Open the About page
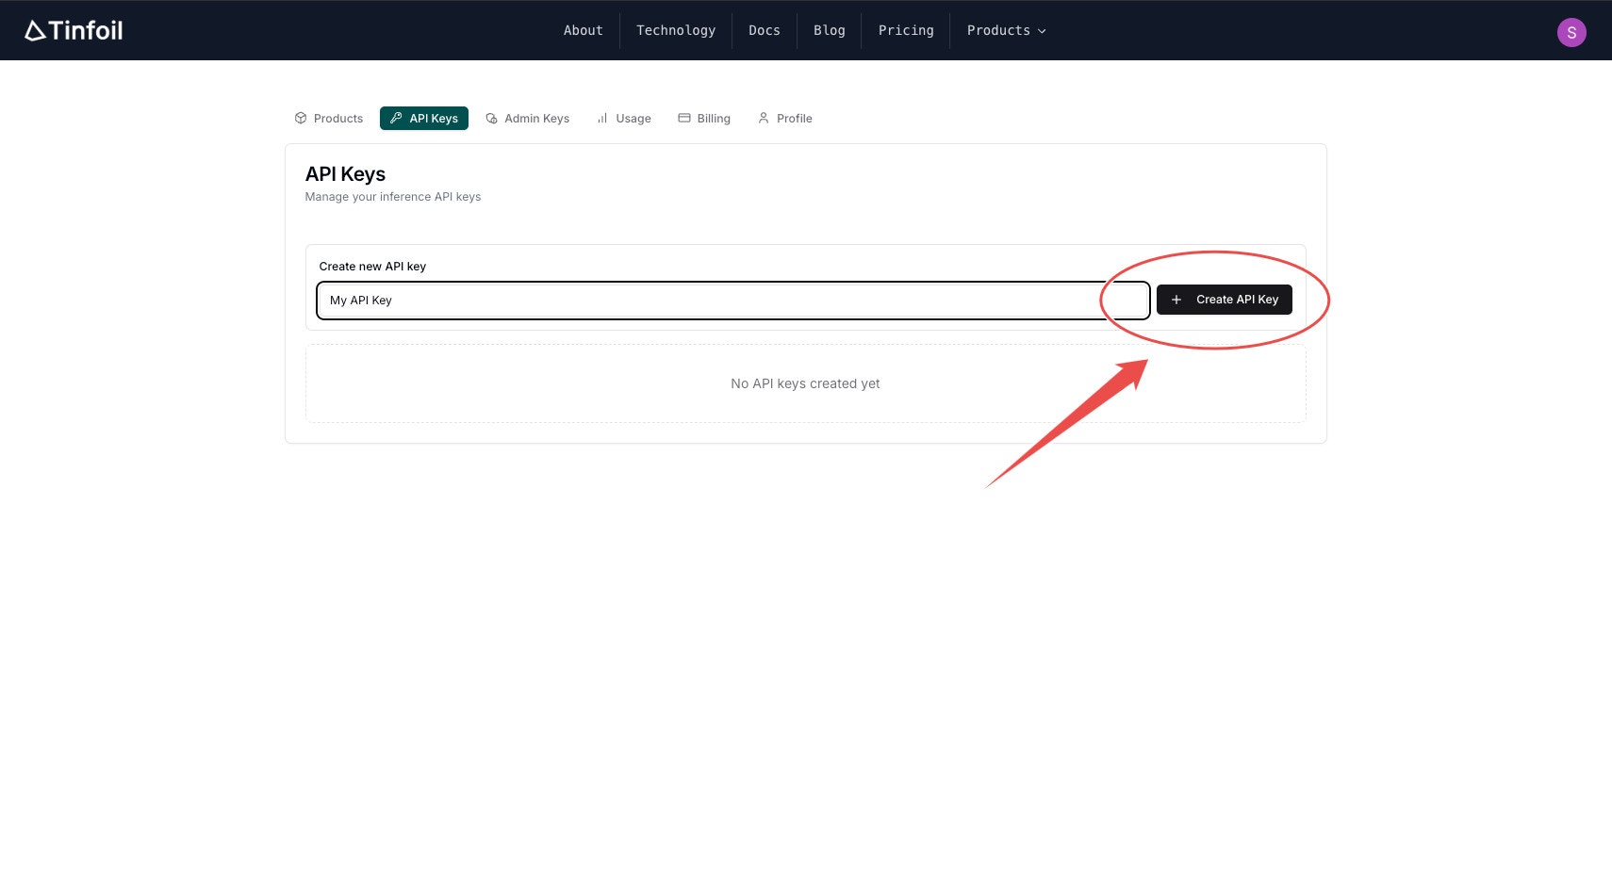 click(583, 30)
